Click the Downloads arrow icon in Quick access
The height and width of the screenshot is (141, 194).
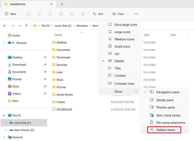click(x=9, y=65)
